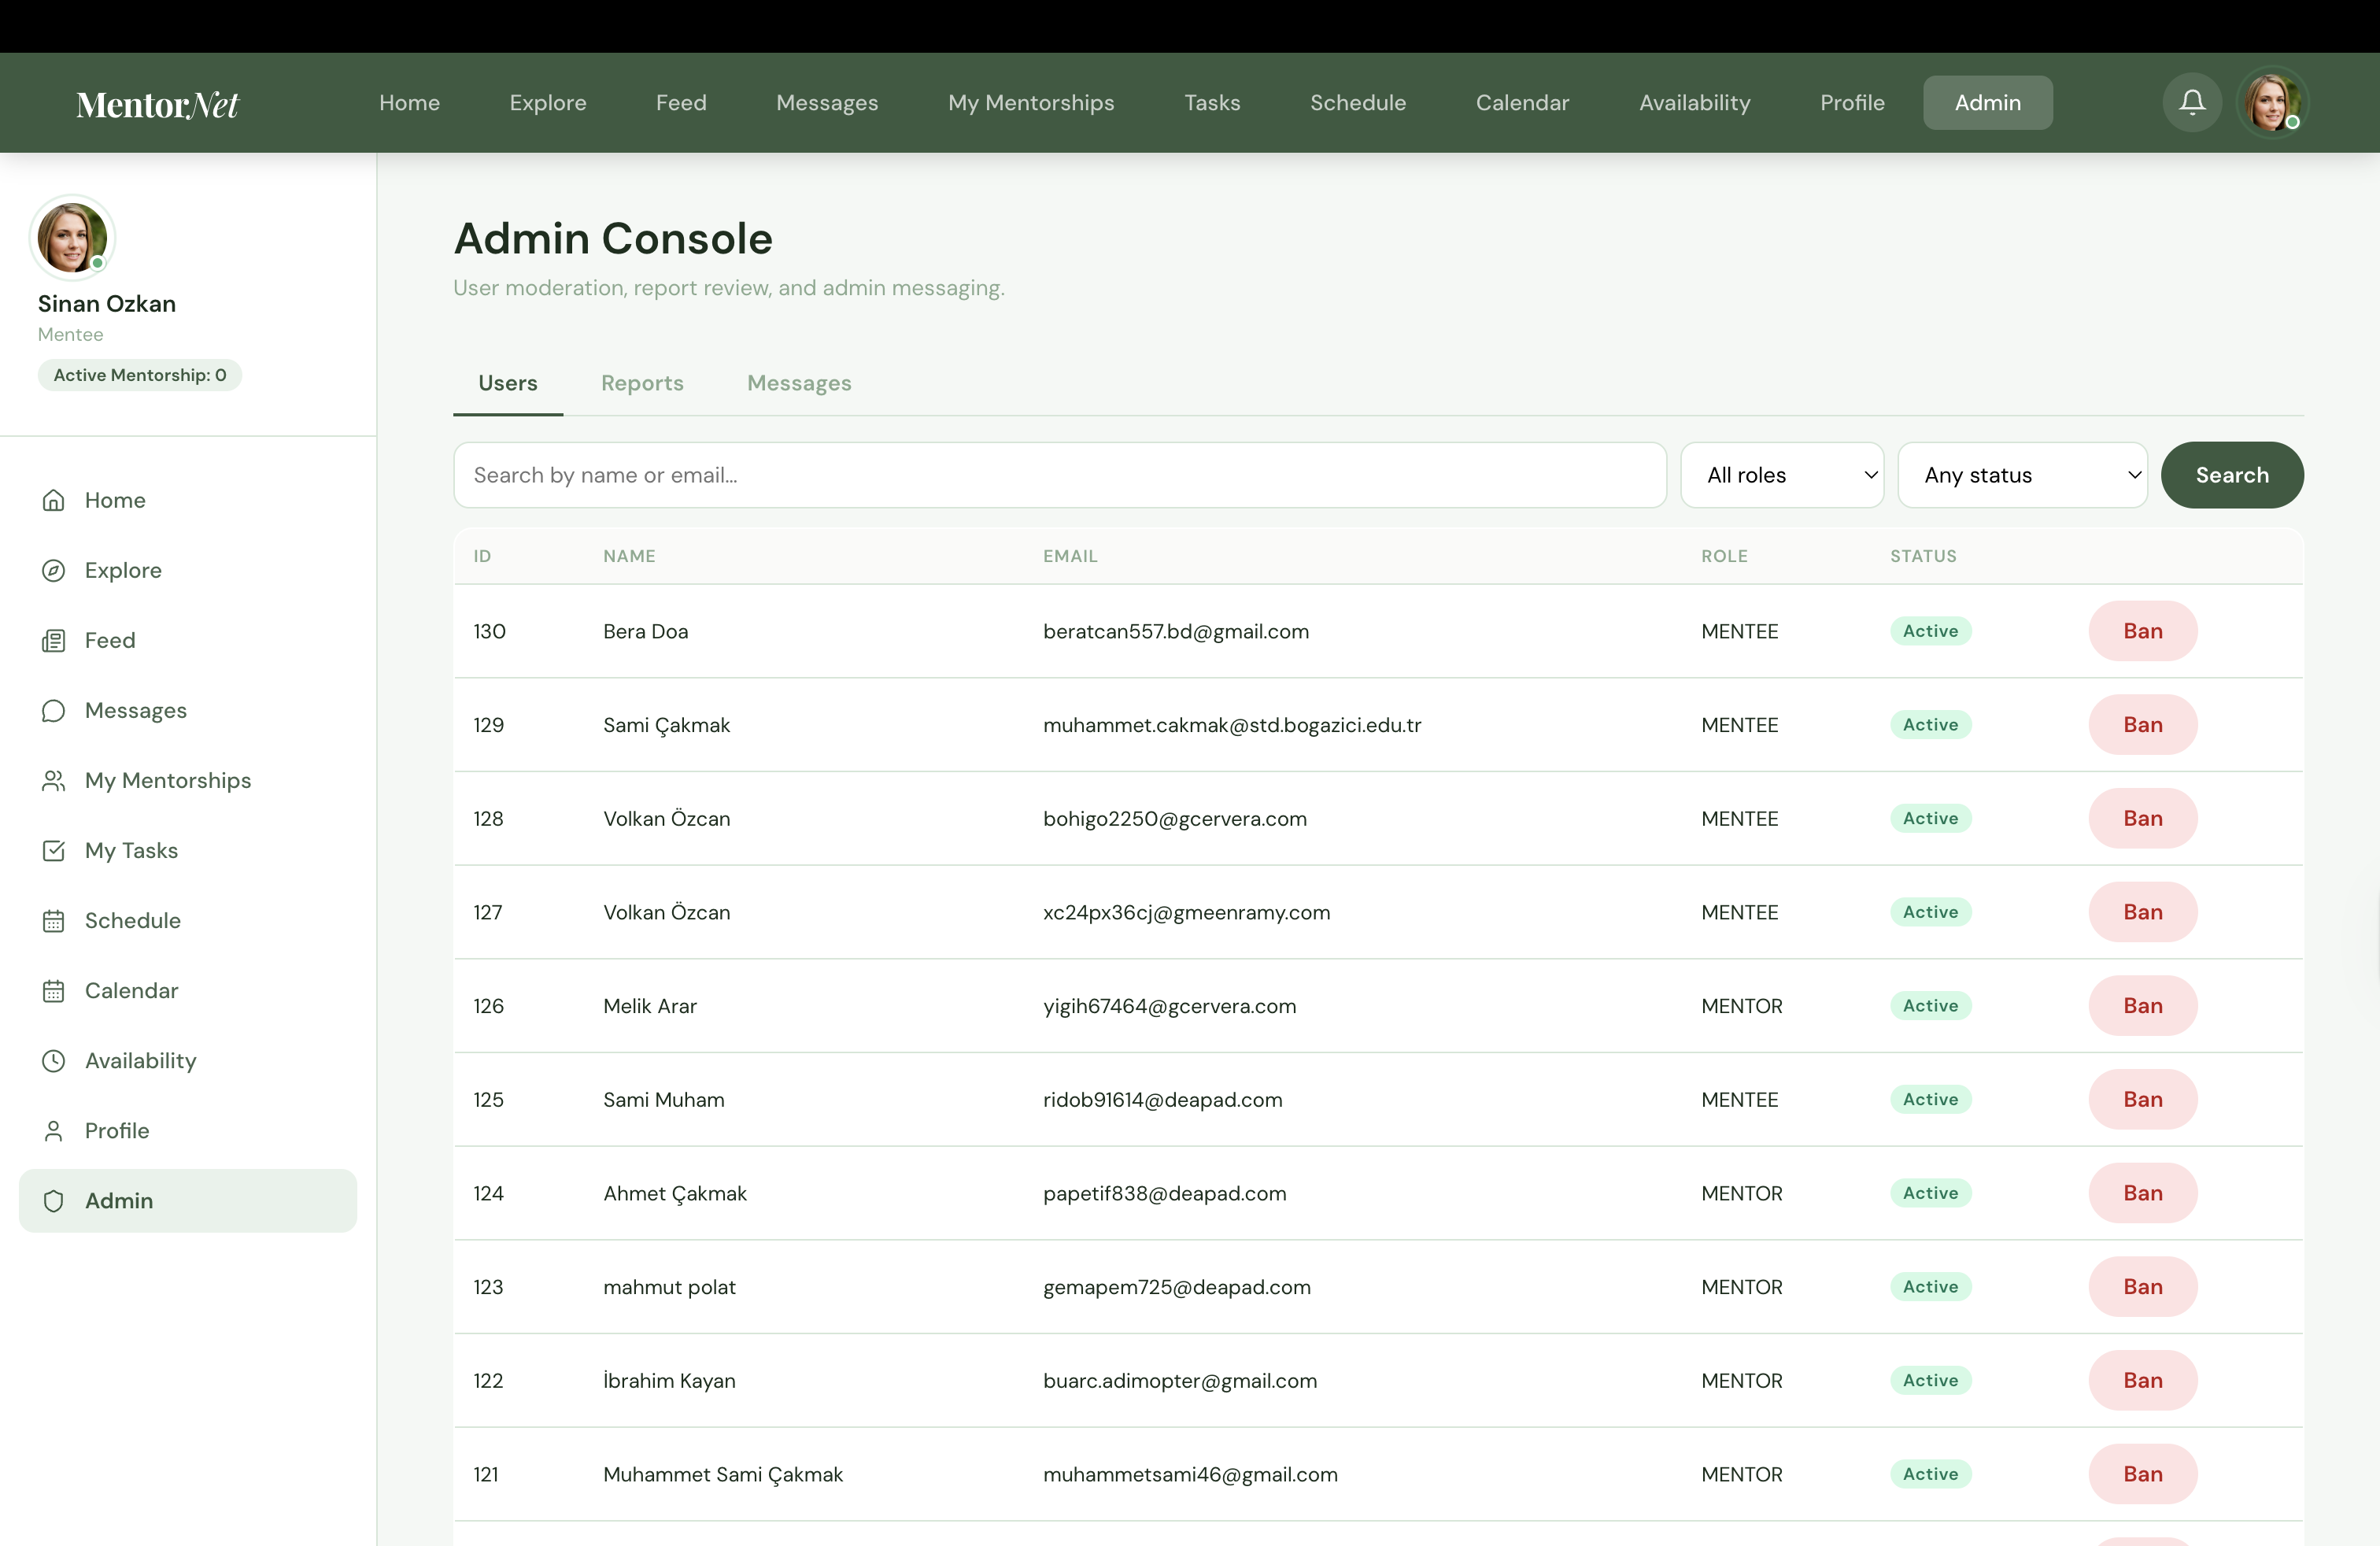This screenshot has height=1546, width=2380.
Task: Ban user İbrahim Kayan
Action: click(2142, 1380)
